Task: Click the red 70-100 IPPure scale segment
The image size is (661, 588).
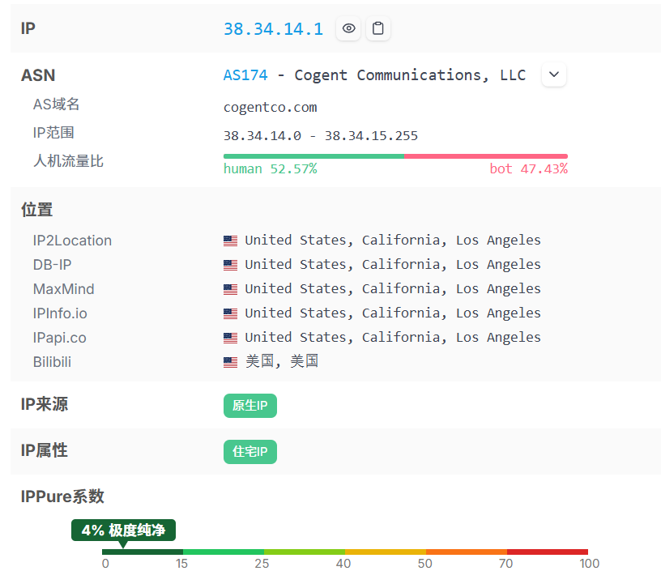Action: point(547,552)
